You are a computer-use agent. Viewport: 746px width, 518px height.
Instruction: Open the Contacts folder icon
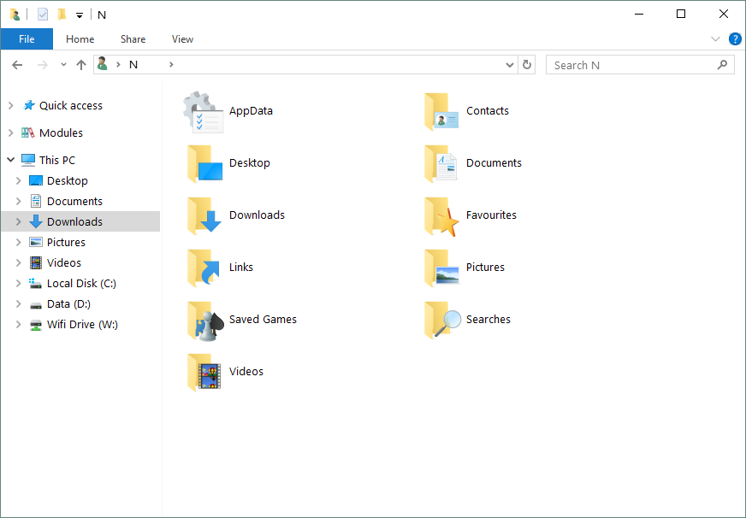[441, 112]
